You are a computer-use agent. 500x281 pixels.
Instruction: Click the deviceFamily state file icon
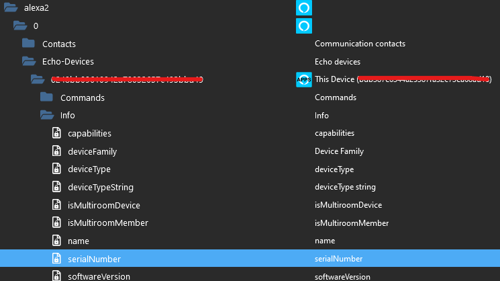click(56, 151)
